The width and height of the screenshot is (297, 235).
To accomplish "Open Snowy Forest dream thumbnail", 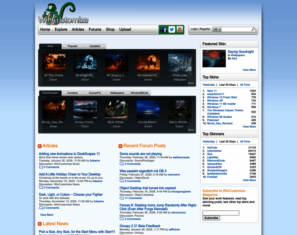I will tap(85, 109).
